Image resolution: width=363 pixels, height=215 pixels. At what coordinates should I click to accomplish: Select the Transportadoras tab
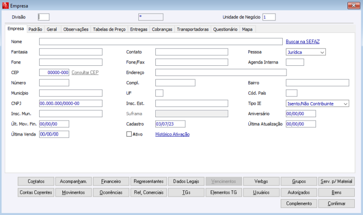193,30
